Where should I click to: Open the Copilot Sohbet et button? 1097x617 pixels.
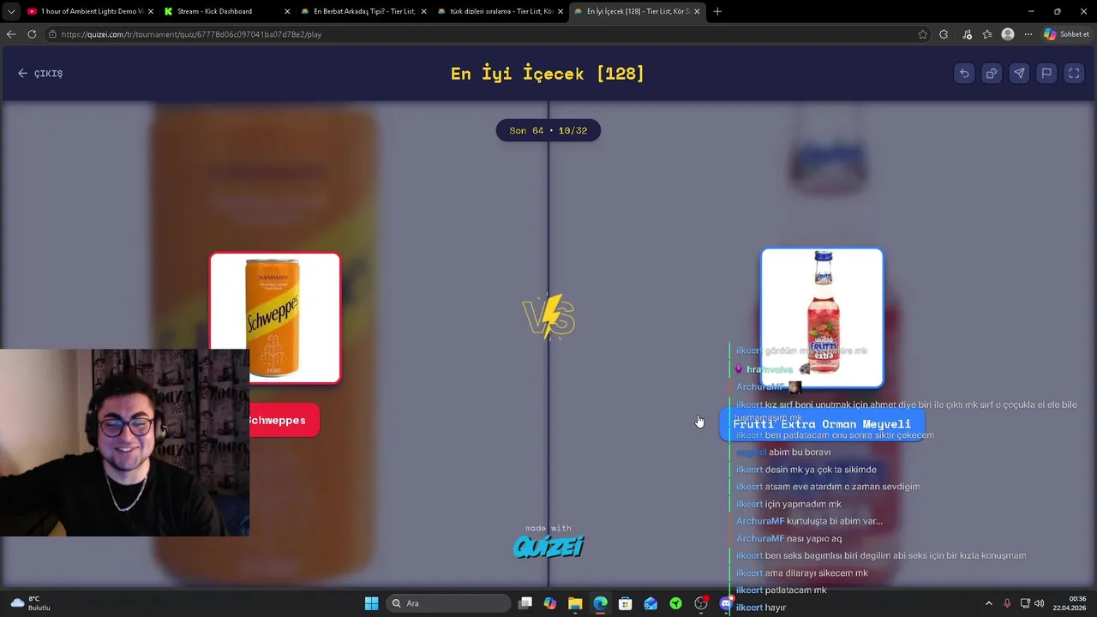pyautogui.click(x=1067, y=34)
